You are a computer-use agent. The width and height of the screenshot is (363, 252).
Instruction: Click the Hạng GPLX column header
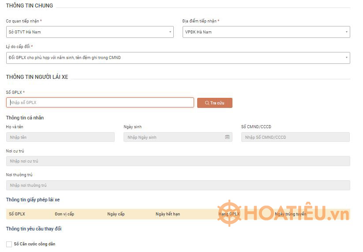point(228,214)
